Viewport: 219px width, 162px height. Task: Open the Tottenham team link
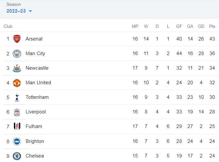tap(37, 97)
